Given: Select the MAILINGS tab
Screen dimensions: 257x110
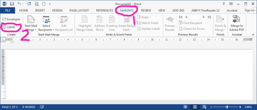Looking at the screenshot, I should (127, 10).
